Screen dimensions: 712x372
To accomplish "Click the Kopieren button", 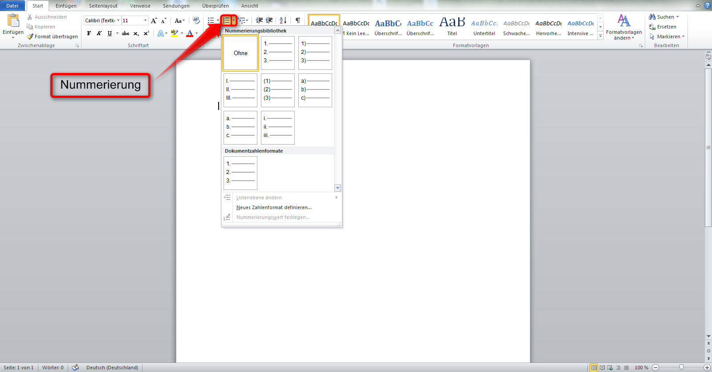I will (41, 27).
